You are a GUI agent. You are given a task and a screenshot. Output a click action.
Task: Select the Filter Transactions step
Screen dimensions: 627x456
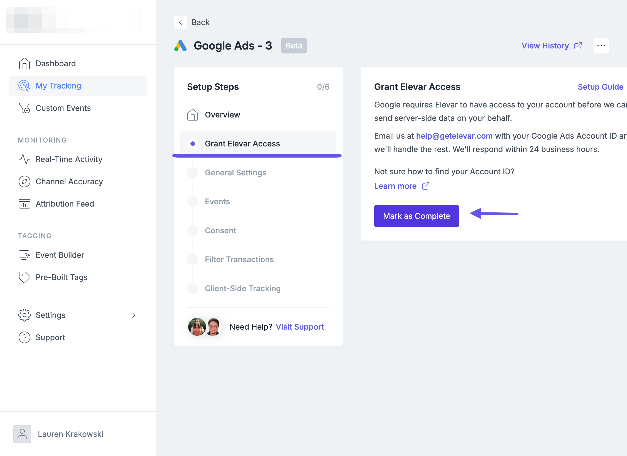(258, 259)
